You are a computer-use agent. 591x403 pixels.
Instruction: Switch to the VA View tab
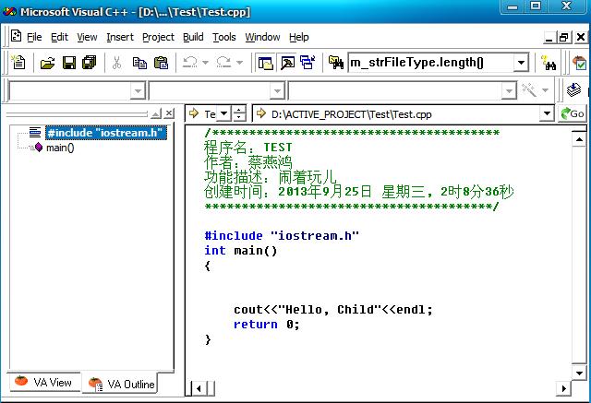pos(44,383)
